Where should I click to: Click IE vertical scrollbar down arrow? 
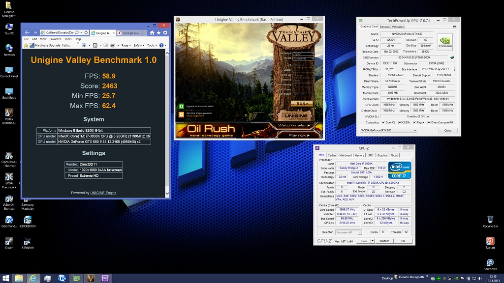(x=167, y=194)
